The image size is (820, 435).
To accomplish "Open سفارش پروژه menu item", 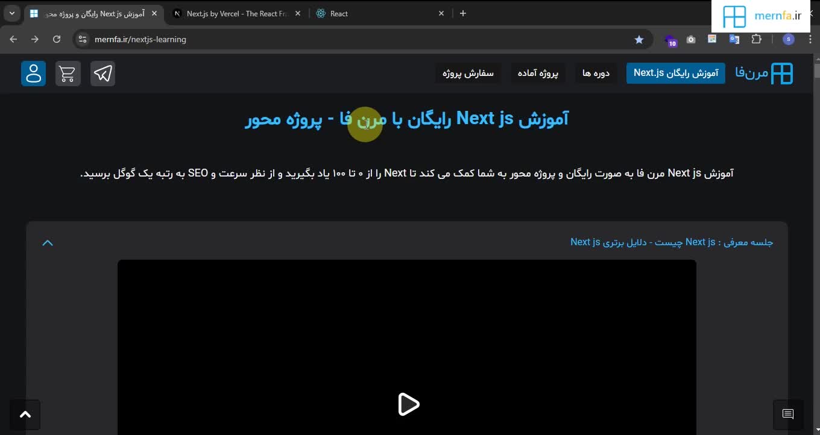I will click(x=468, y=74).
